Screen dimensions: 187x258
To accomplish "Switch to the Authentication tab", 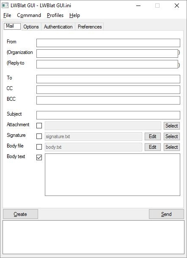I will pos(58,27).
